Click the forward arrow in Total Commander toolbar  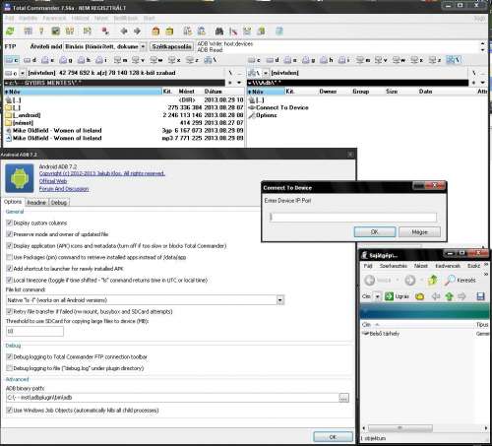tap(137, 32)
